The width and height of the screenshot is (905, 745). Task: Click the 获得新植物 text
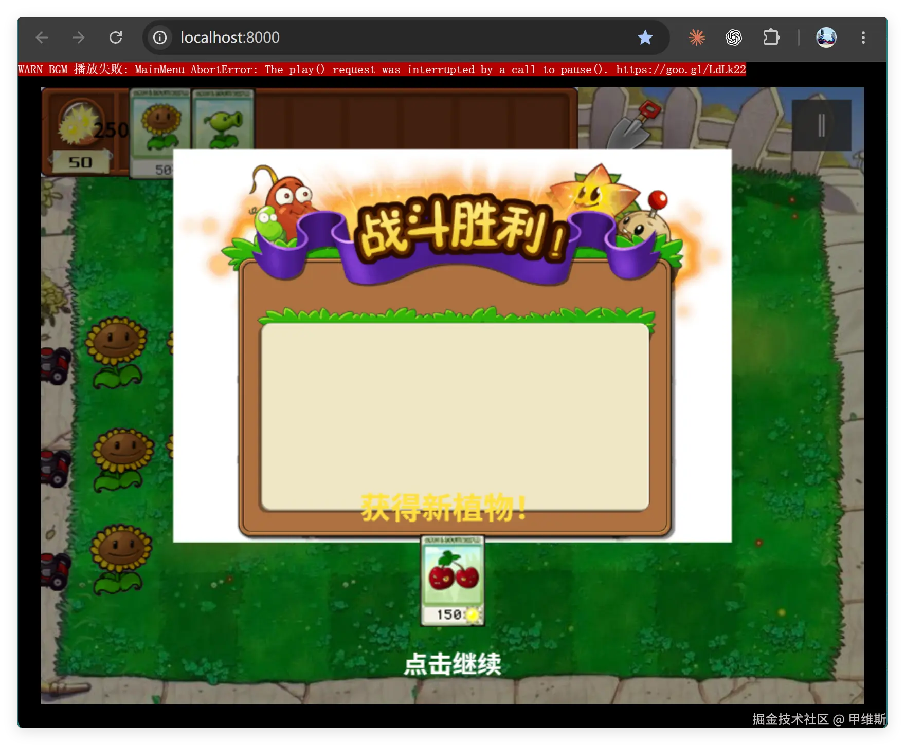[x=443, y=508]
